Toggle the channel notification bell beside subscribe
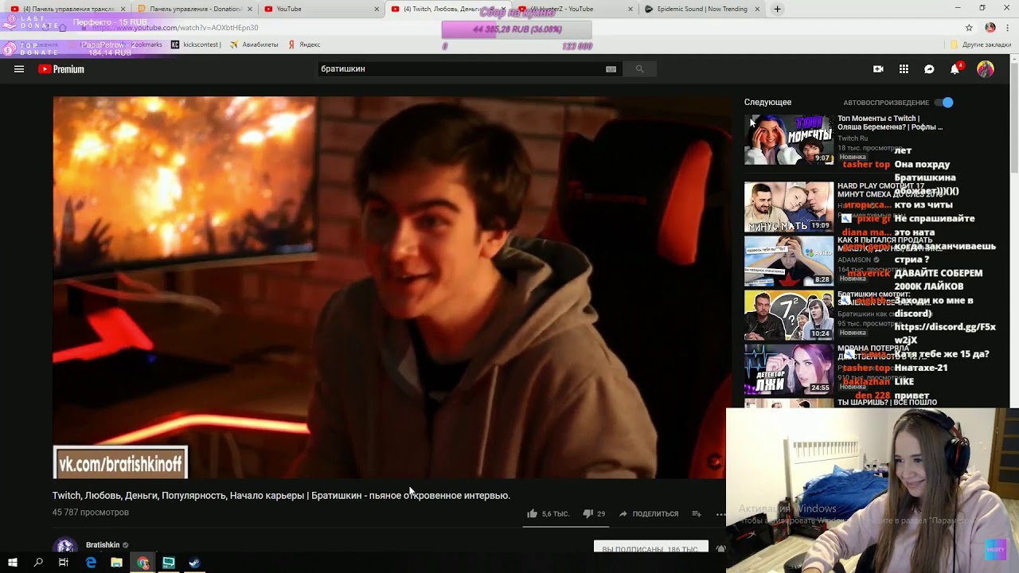The height and width of the screenshot is (573, 1019). (x=720, y=549)
